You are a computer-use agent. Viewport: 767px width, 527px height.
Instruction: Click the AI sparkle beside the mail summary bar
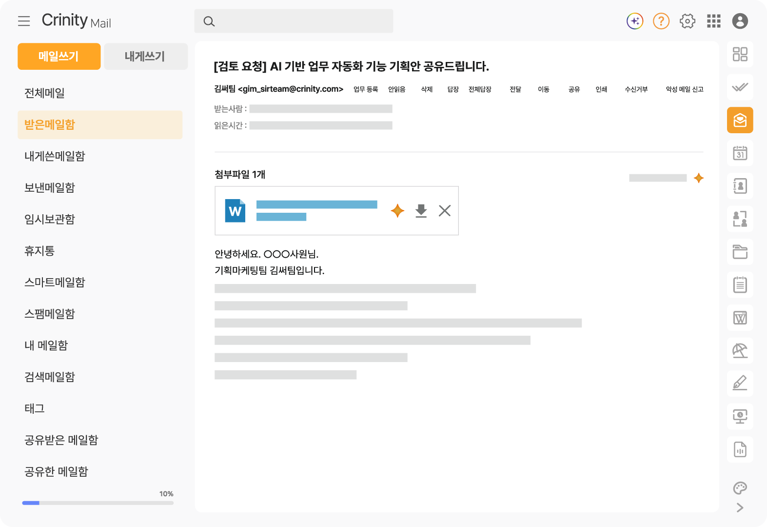(699, 178)
